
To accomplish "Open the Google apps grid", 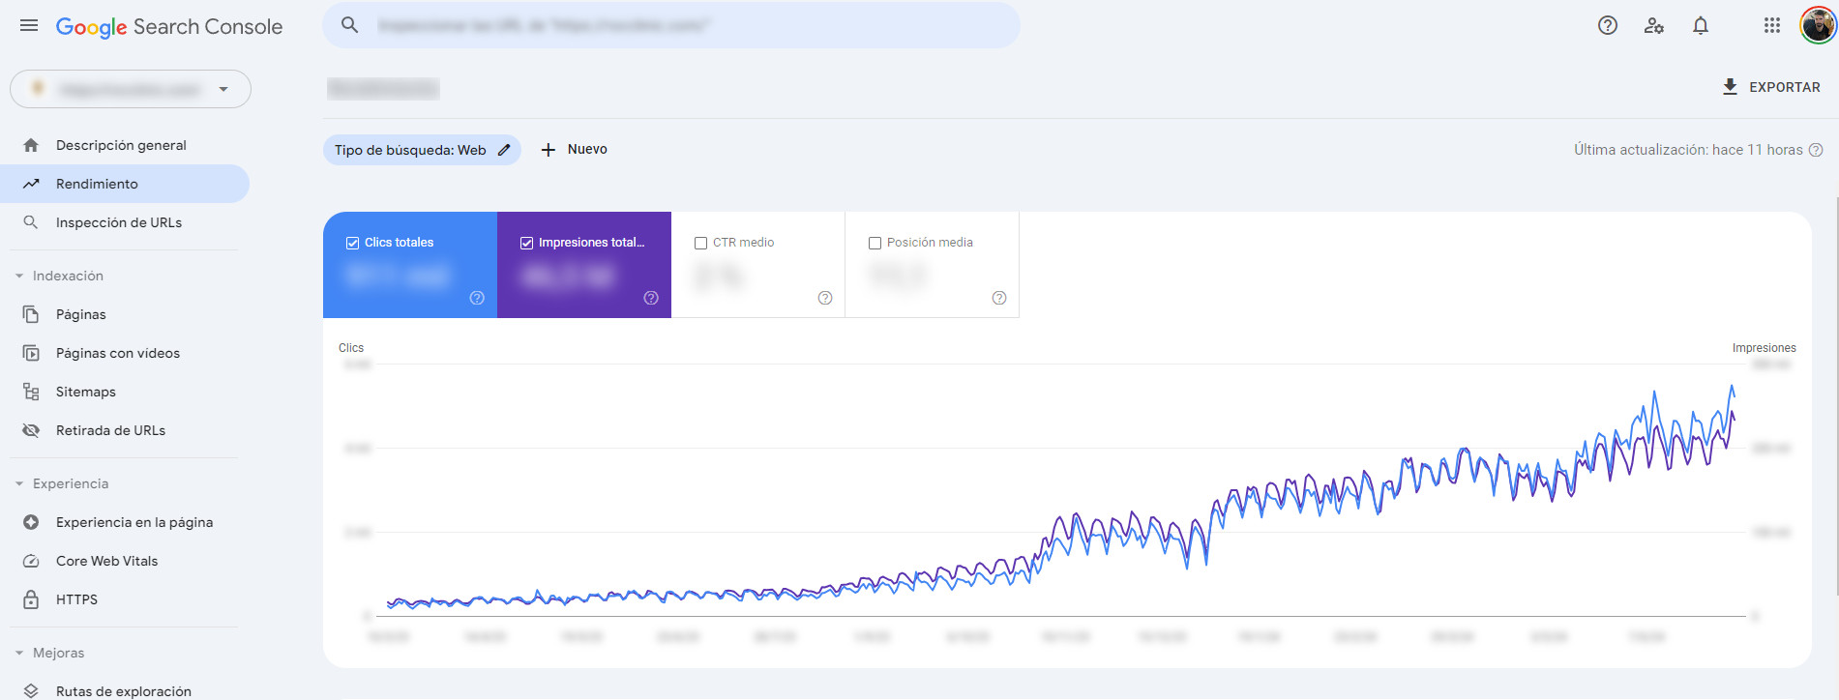I will (1771, 26).
